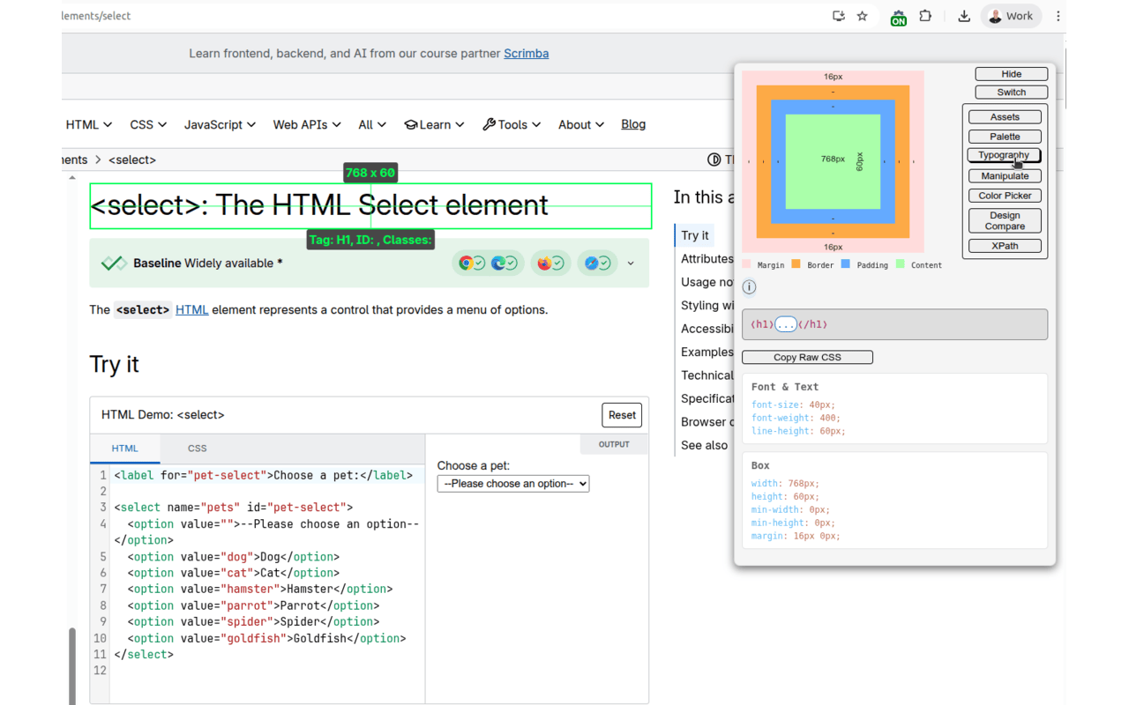Expand the baseline browser support chevron
Screen dimensions: 1129x705
click(x=630, y=263)
